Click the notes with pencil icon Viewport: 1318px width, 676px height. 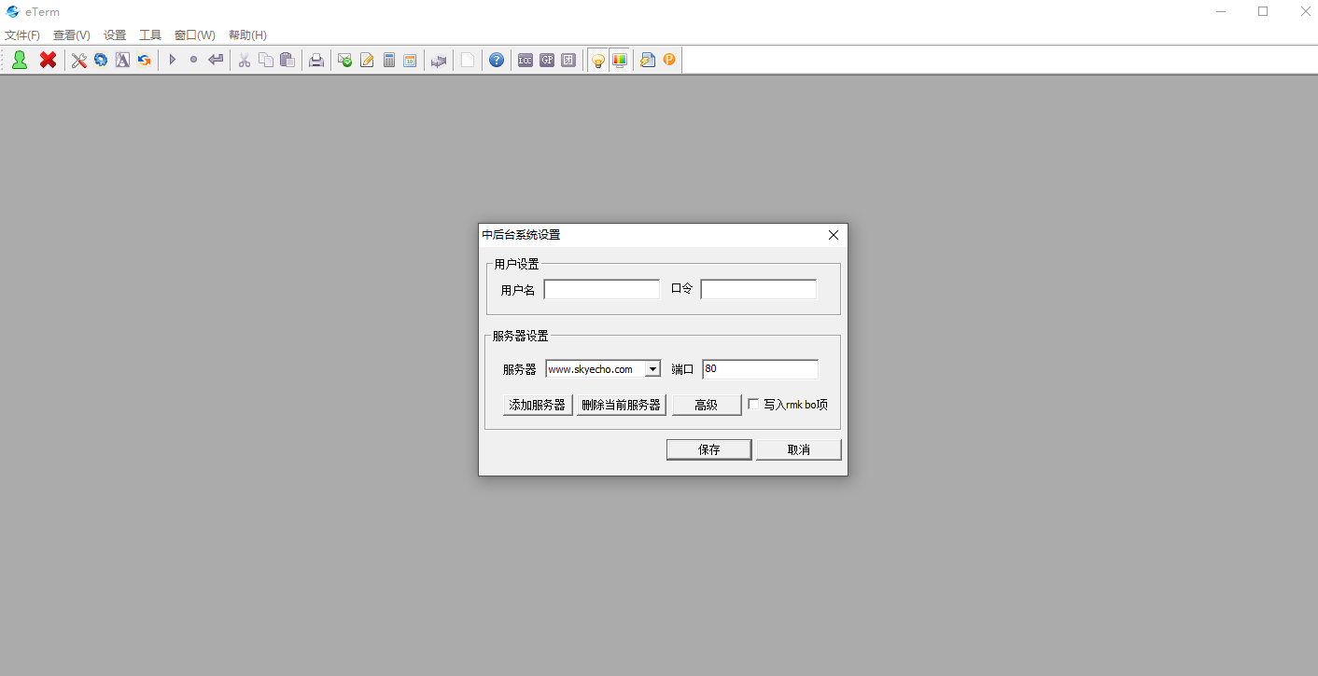coord(648,60)
